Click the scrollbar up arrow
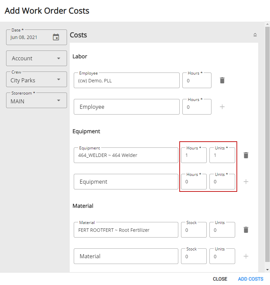 coord(267,24)
